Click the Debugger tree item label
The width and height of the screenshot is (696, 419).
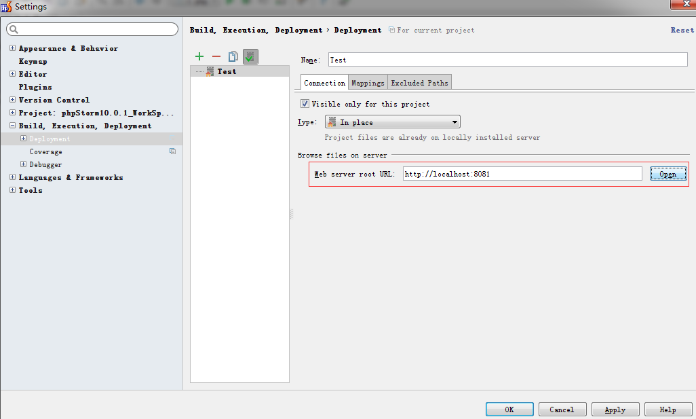tap(45, 164)
